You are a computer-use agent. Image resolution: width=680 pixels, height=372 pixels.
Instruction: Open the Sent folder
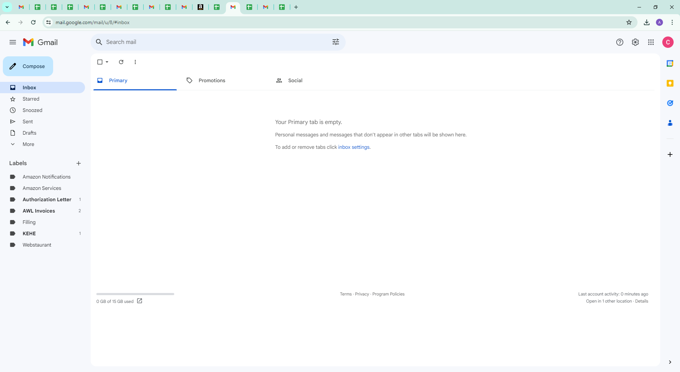coord(42,122)
